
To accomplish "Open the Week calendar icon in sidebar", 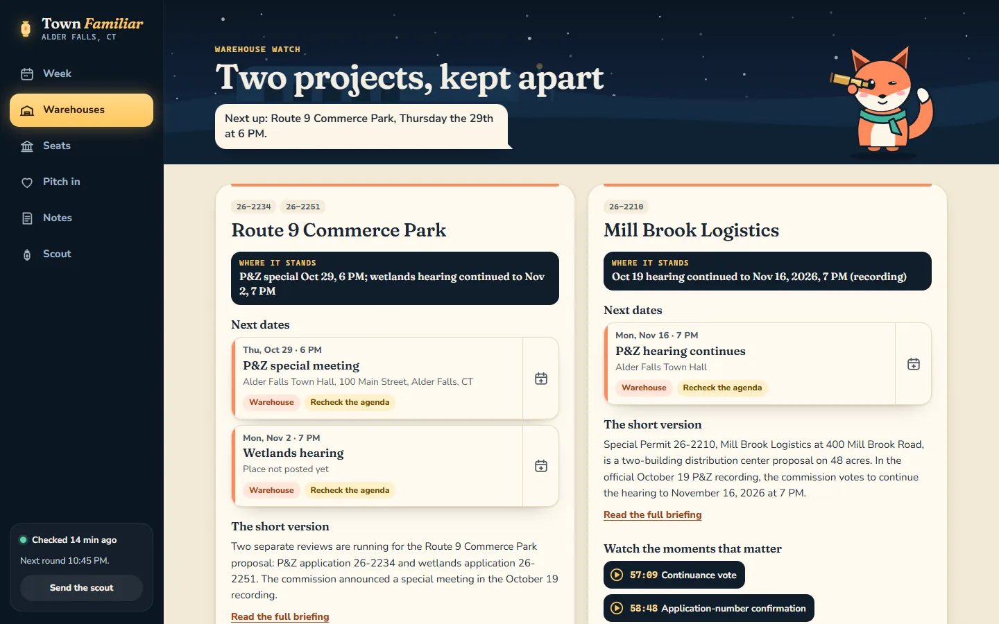I will [x=27, y=74].
